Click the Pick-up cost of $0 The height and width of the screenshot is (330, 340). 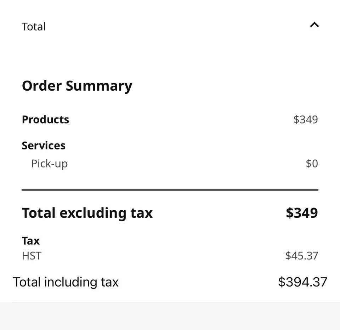point(312,164)
